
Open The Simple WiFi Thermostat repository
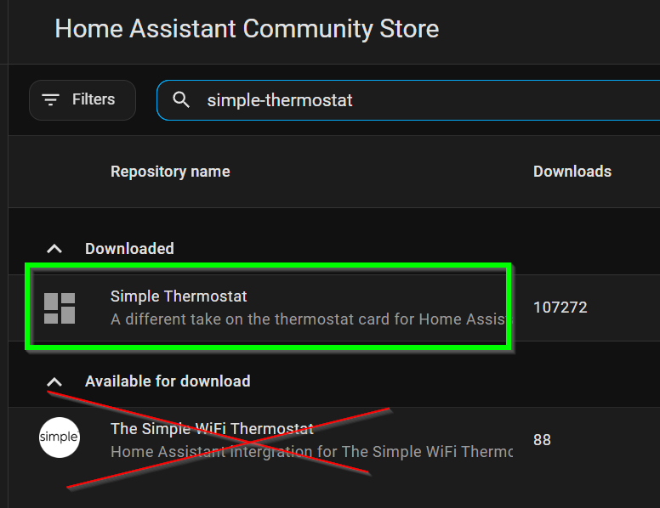[212, 429]
